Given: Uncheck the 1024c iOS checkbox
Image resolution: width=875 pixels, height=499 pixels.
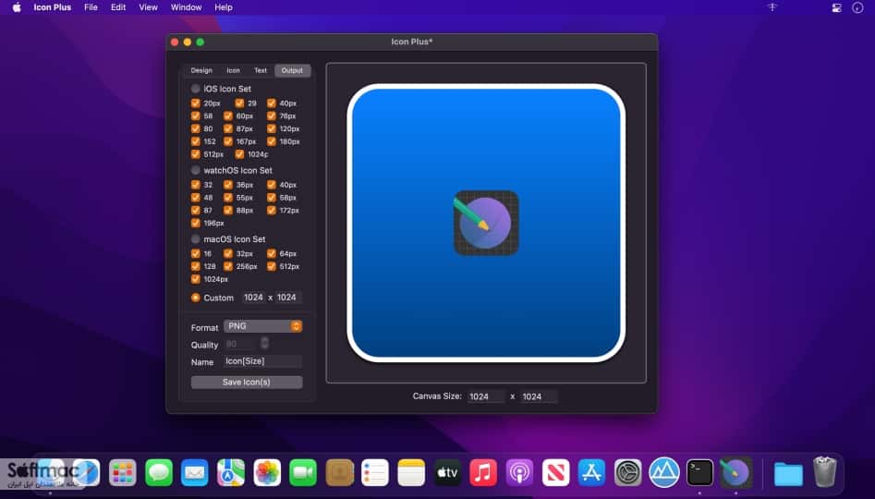Looking at the screenshot, I should 239,154.
